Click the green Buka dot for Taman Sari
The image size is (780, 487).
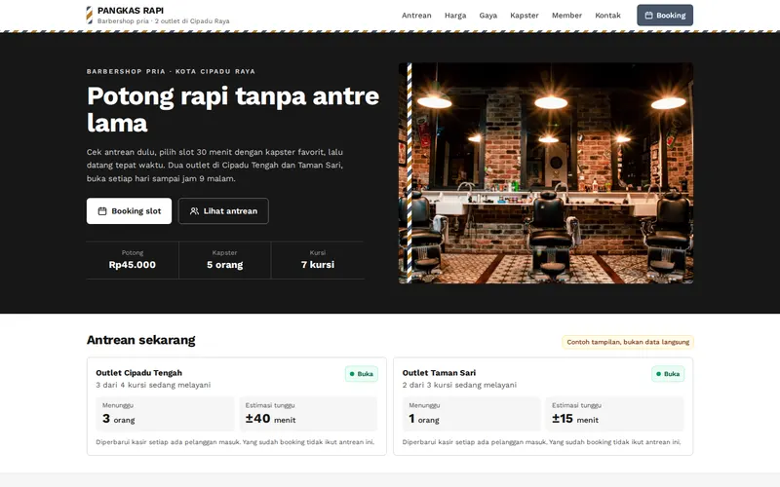pos(659,374)
